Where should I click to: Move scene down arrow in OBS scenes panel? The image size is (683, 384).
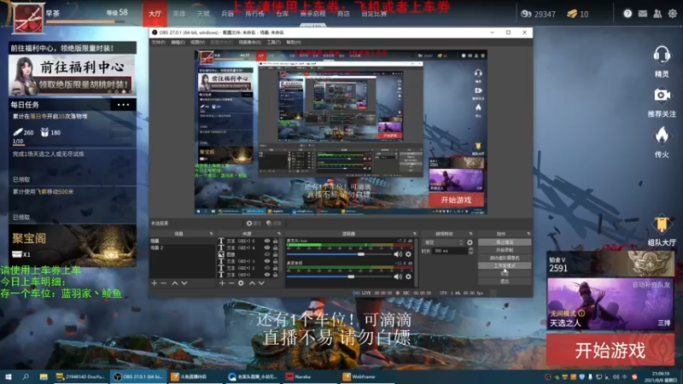[x=184, y=283]
